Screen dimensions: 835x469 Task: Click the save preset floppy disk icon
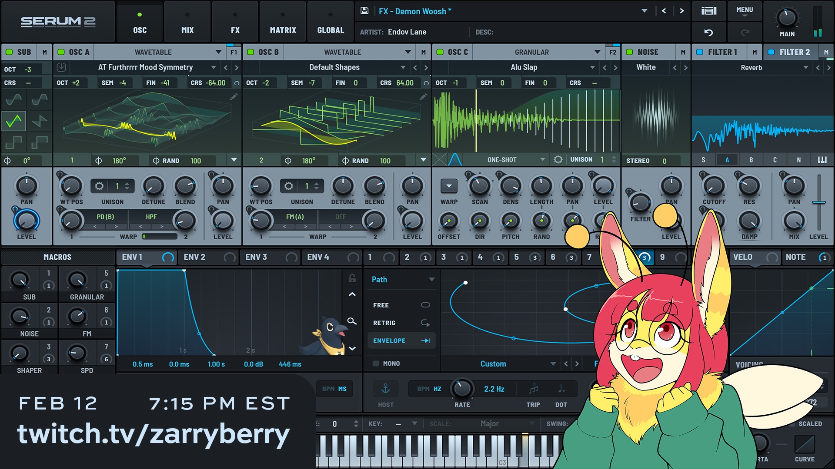364,11
